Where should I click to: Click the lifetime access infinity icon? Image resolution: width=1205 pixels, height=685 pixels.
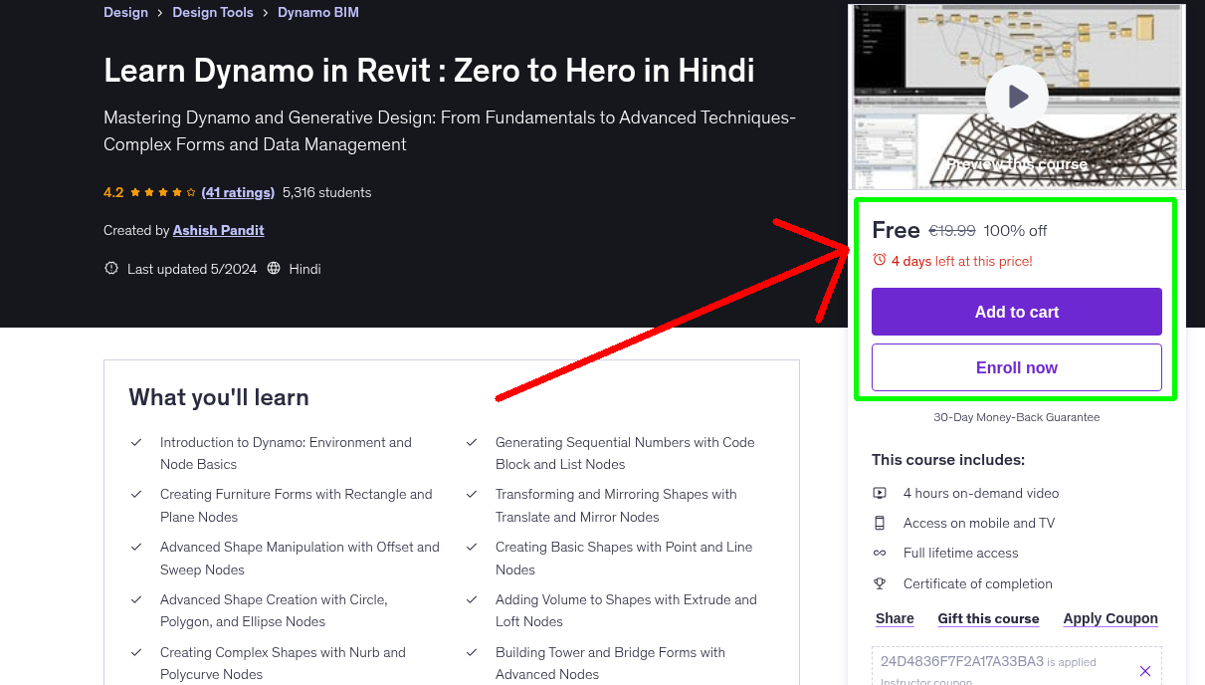(x=880, y=553)
